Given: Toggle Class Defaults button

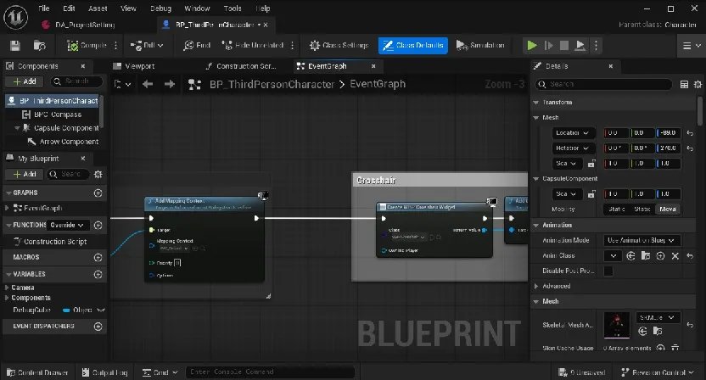Looking at the screenshot, I should pos(413,46).
